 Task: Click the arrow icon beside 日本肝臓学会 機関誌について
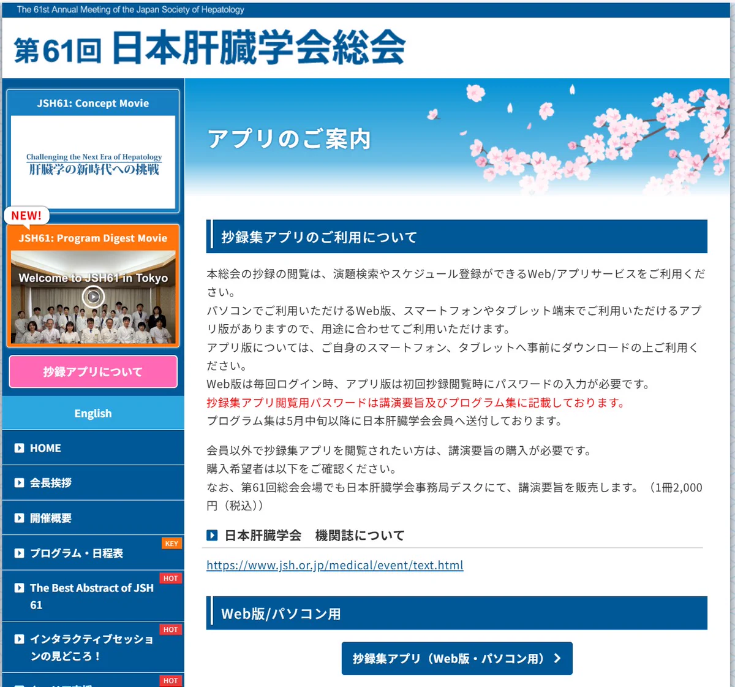coord(212,535)
